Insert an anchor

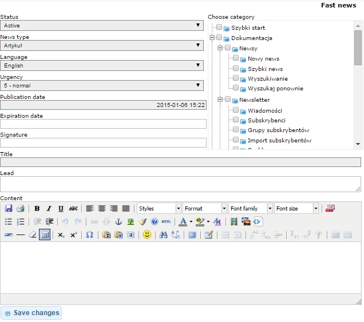tap(118, 222)
